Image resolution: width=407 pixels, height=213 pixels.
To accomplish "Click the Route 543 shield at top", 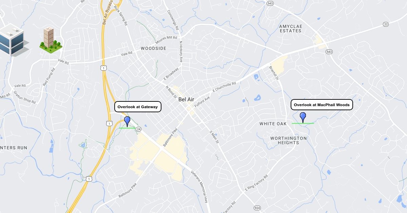I will point(270,3).
